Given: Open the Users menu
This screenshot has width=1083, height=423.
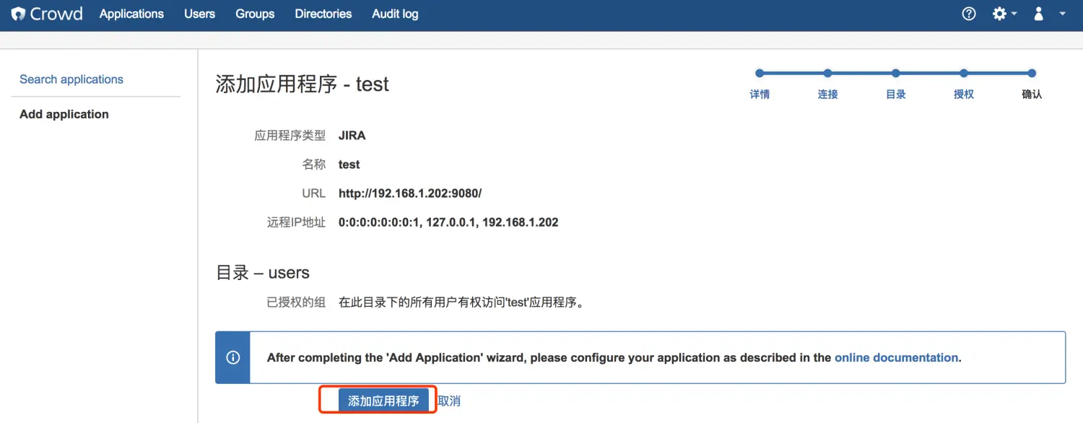Looking at the screenshot, I should [x=199, y=14].
